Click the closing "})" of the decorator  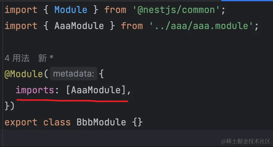coord(10,106)
